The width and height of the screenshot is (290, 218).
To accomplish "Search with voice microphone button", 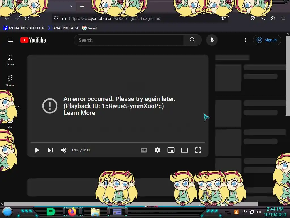I will (212, 40).
